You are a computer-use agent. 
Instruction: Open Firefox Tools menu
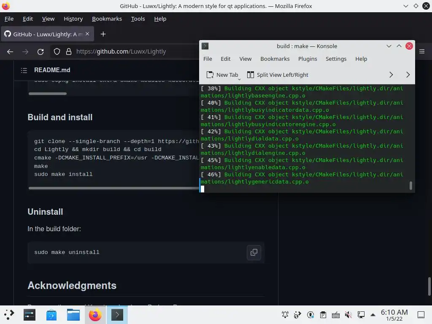138,19
